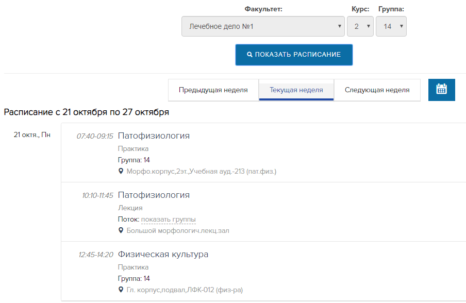This screenshot has width=466, height=303.
Task: Click the 07:40-09:15 time label
Action: point(95,136)
